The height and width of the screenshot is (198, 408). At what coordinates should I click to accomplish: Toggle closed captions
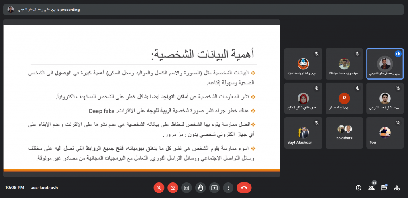click(x=186, y=187)
